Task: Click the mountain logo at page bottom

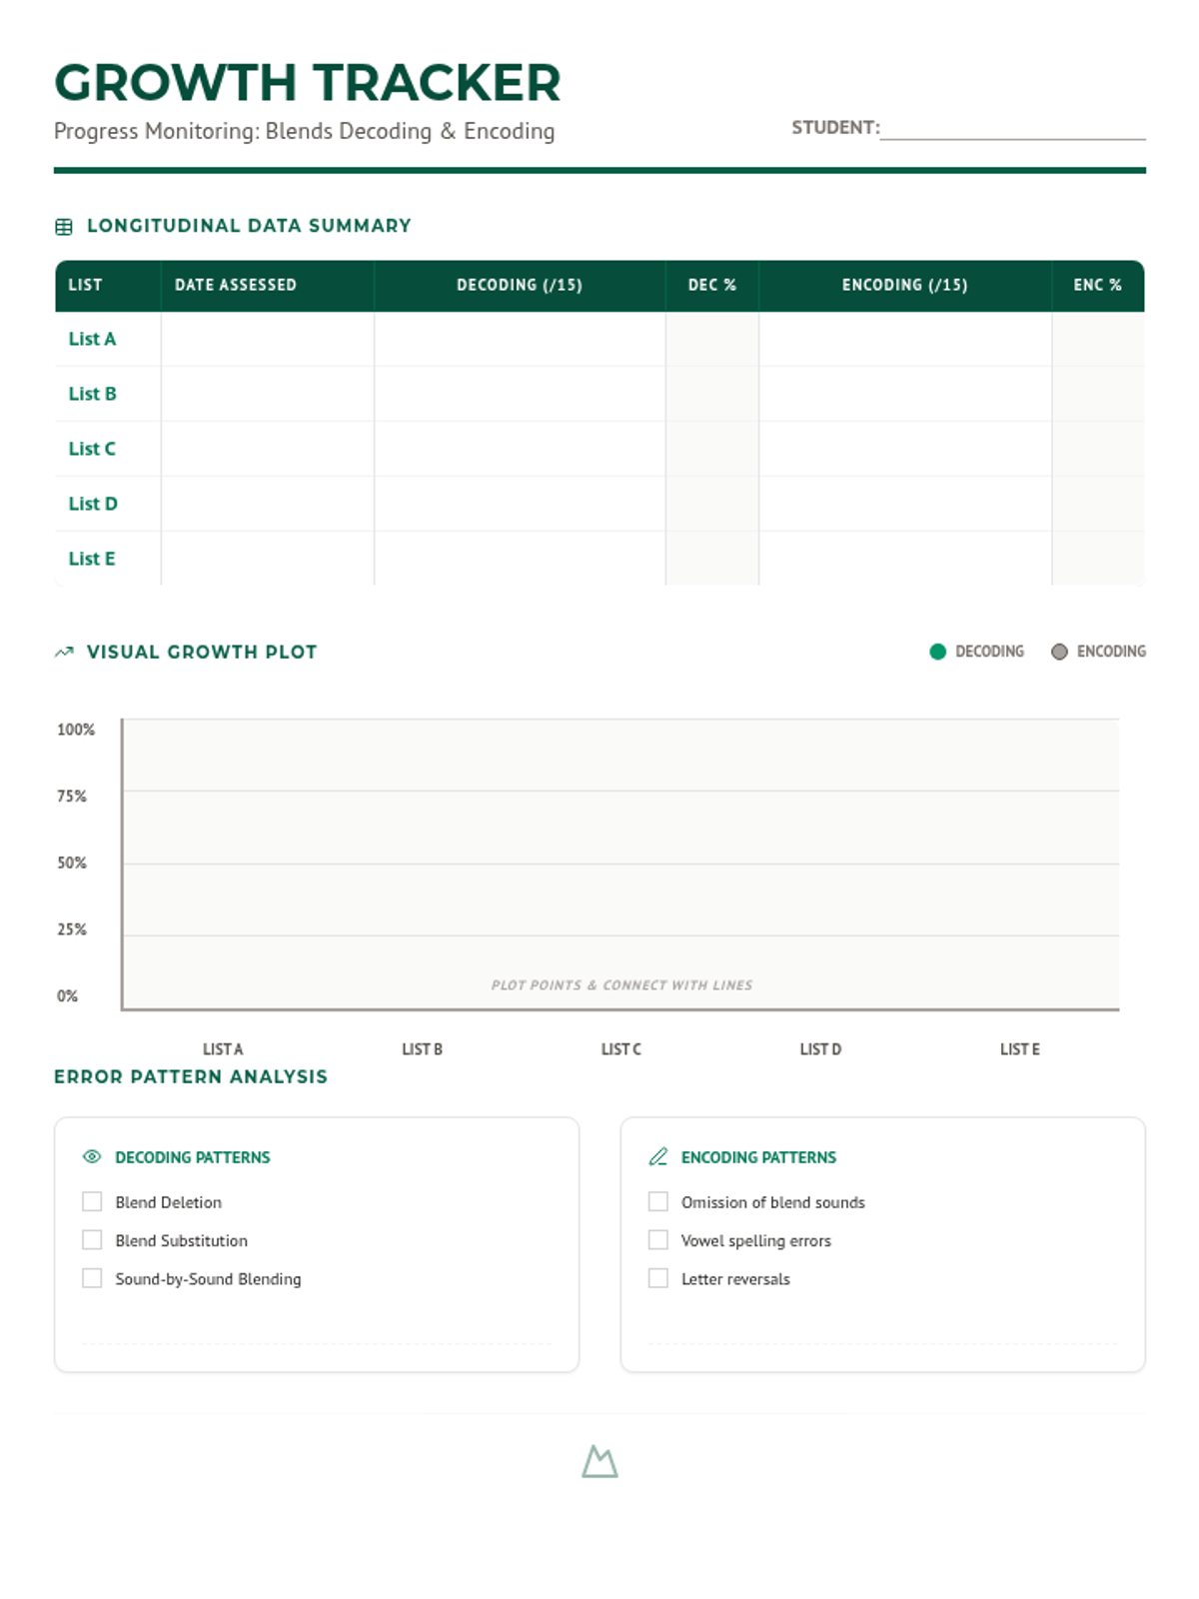Action: [599, 1461]
